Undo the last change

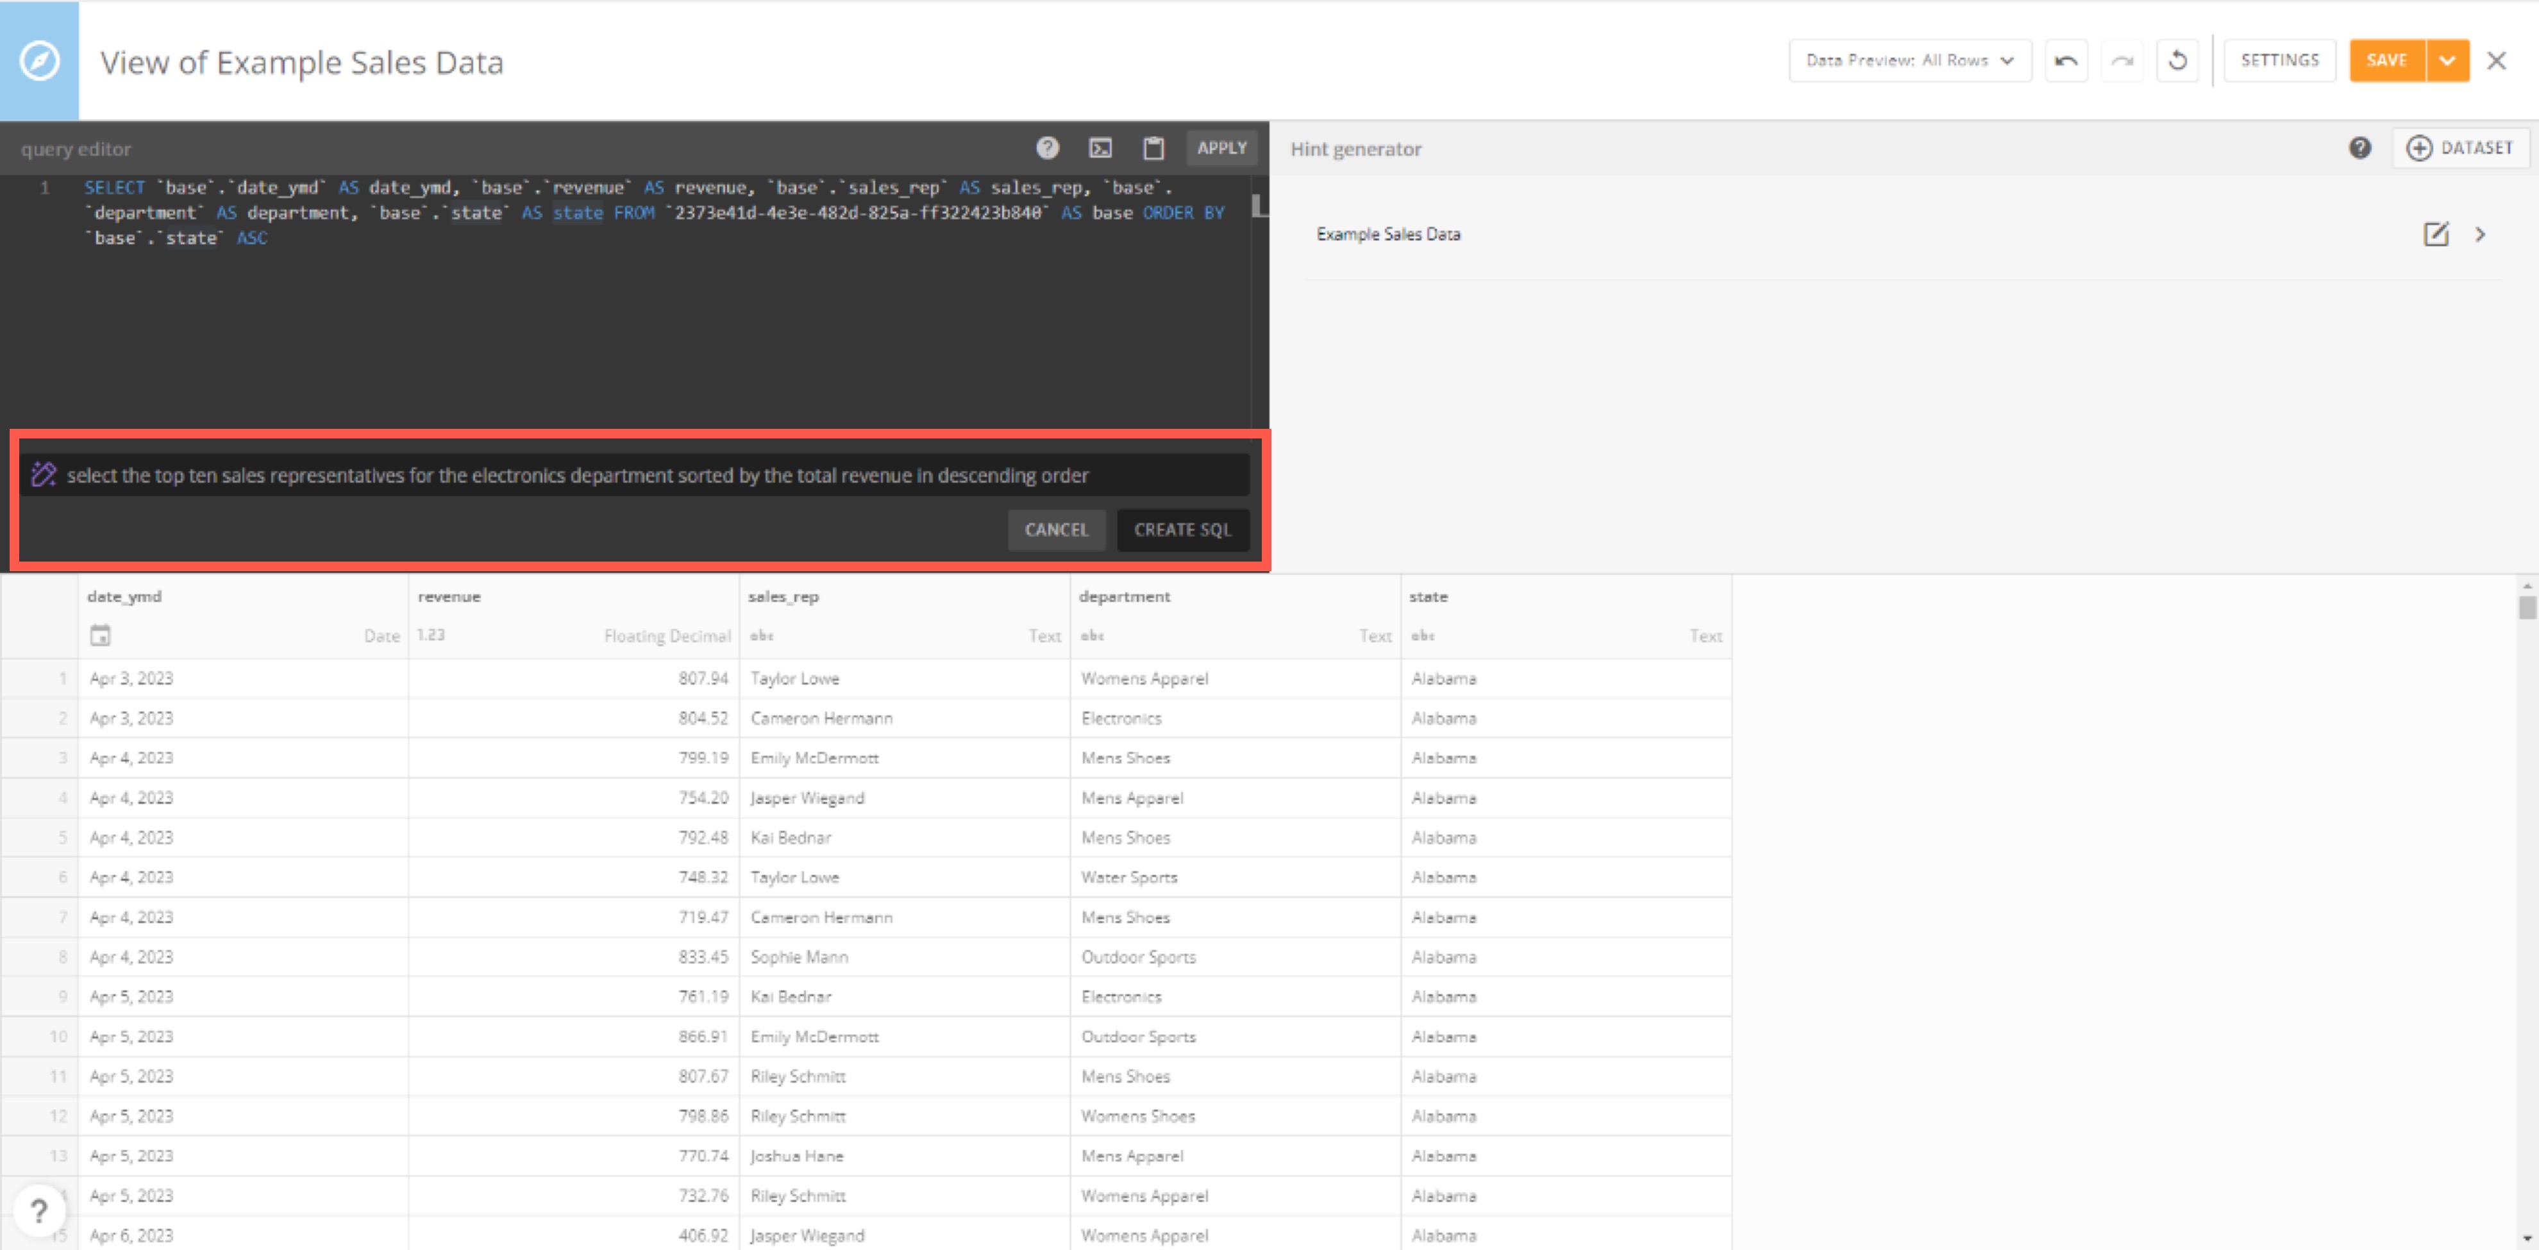(x=2066, y=60)
